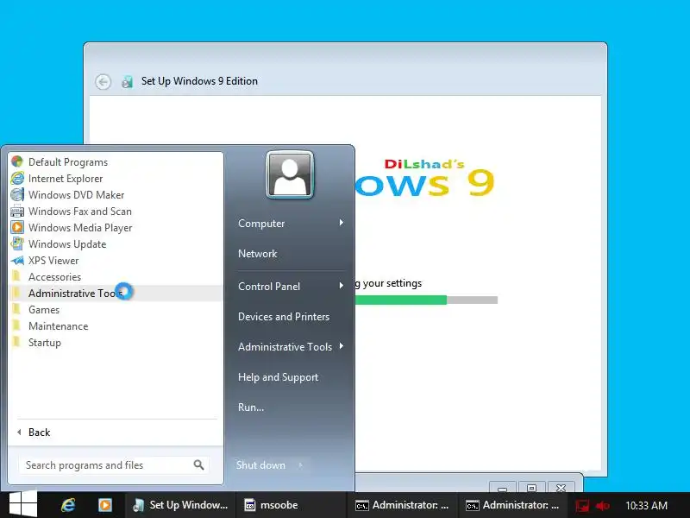Open Devices and Printers

[284, 317]
